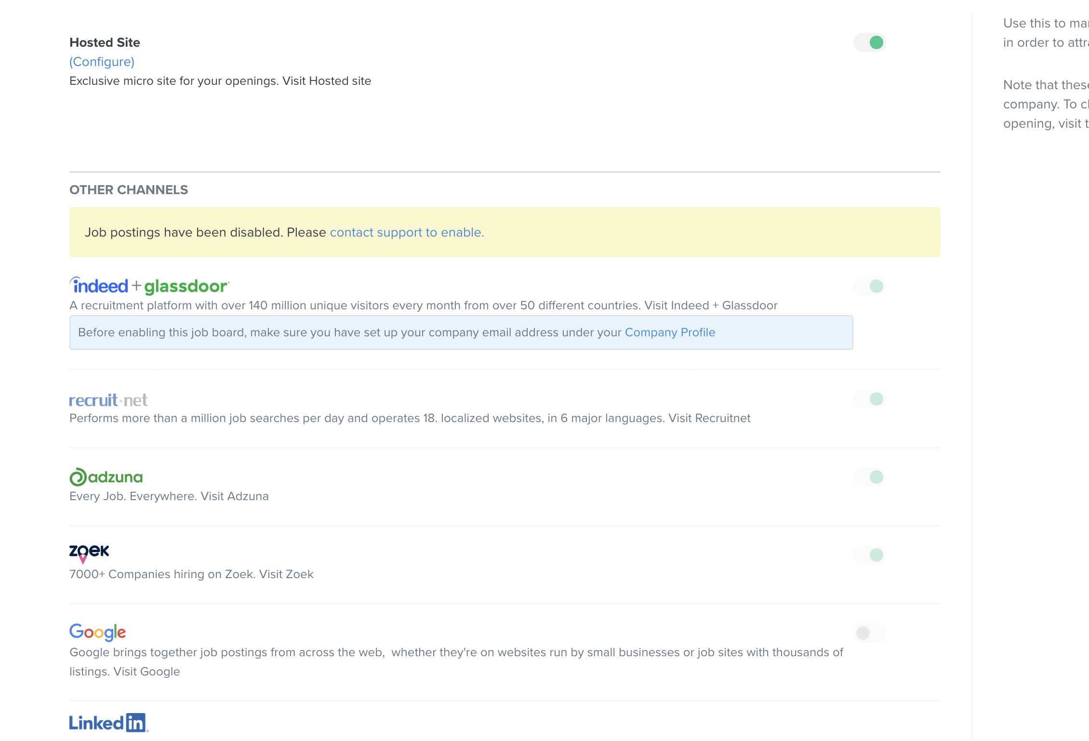Image resolution: width=1089 pixels, height=741 pixels.
Task: Click 'Every Job. Everywhere. Visit Adzuna' text
Action: click(x=169, y=496)
